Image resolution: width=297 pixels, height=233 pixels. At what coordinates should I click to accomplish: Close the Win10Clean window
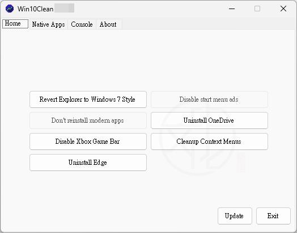283,9
